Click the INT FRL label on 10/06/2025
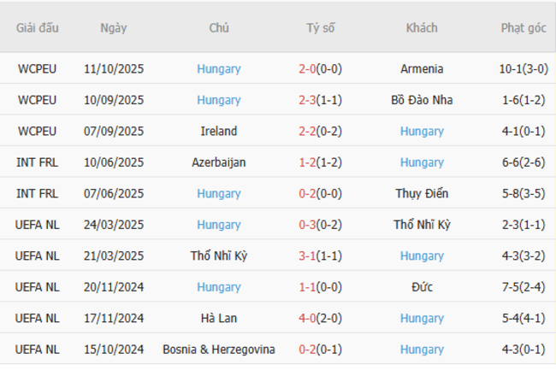Viewport: 556px width, 376px height. click(37, 162)
